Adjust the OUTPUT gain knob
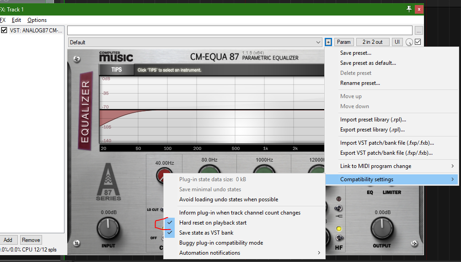Image resolution: width=461 pixels, height=262 pixels. click(x=381, y=229)
